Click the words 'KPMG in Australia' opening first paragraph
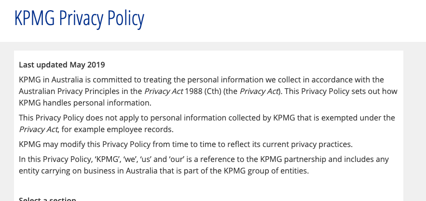This screenshot has height=201, width=426. pyautogui.click(x=51, y=80)
